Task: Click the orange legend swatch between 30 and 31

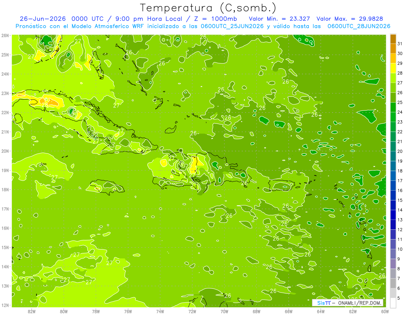Action: tap(393, 49)
